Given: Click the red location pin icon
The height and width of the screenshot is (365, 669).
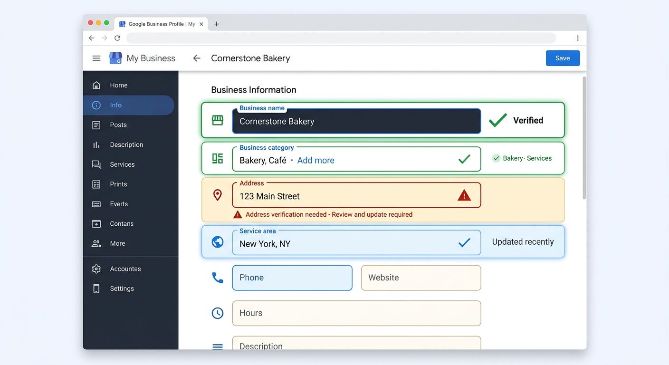Looking at the screenshot, I should click(x=218, y=195).
